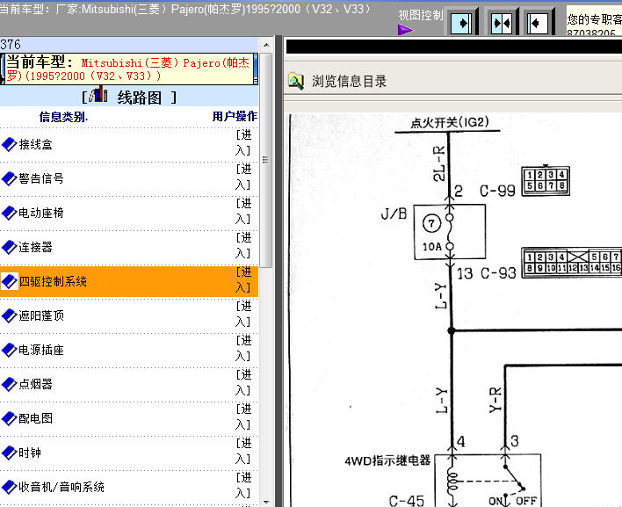Select the 遮阳蓬顶 list entry text

41,315
